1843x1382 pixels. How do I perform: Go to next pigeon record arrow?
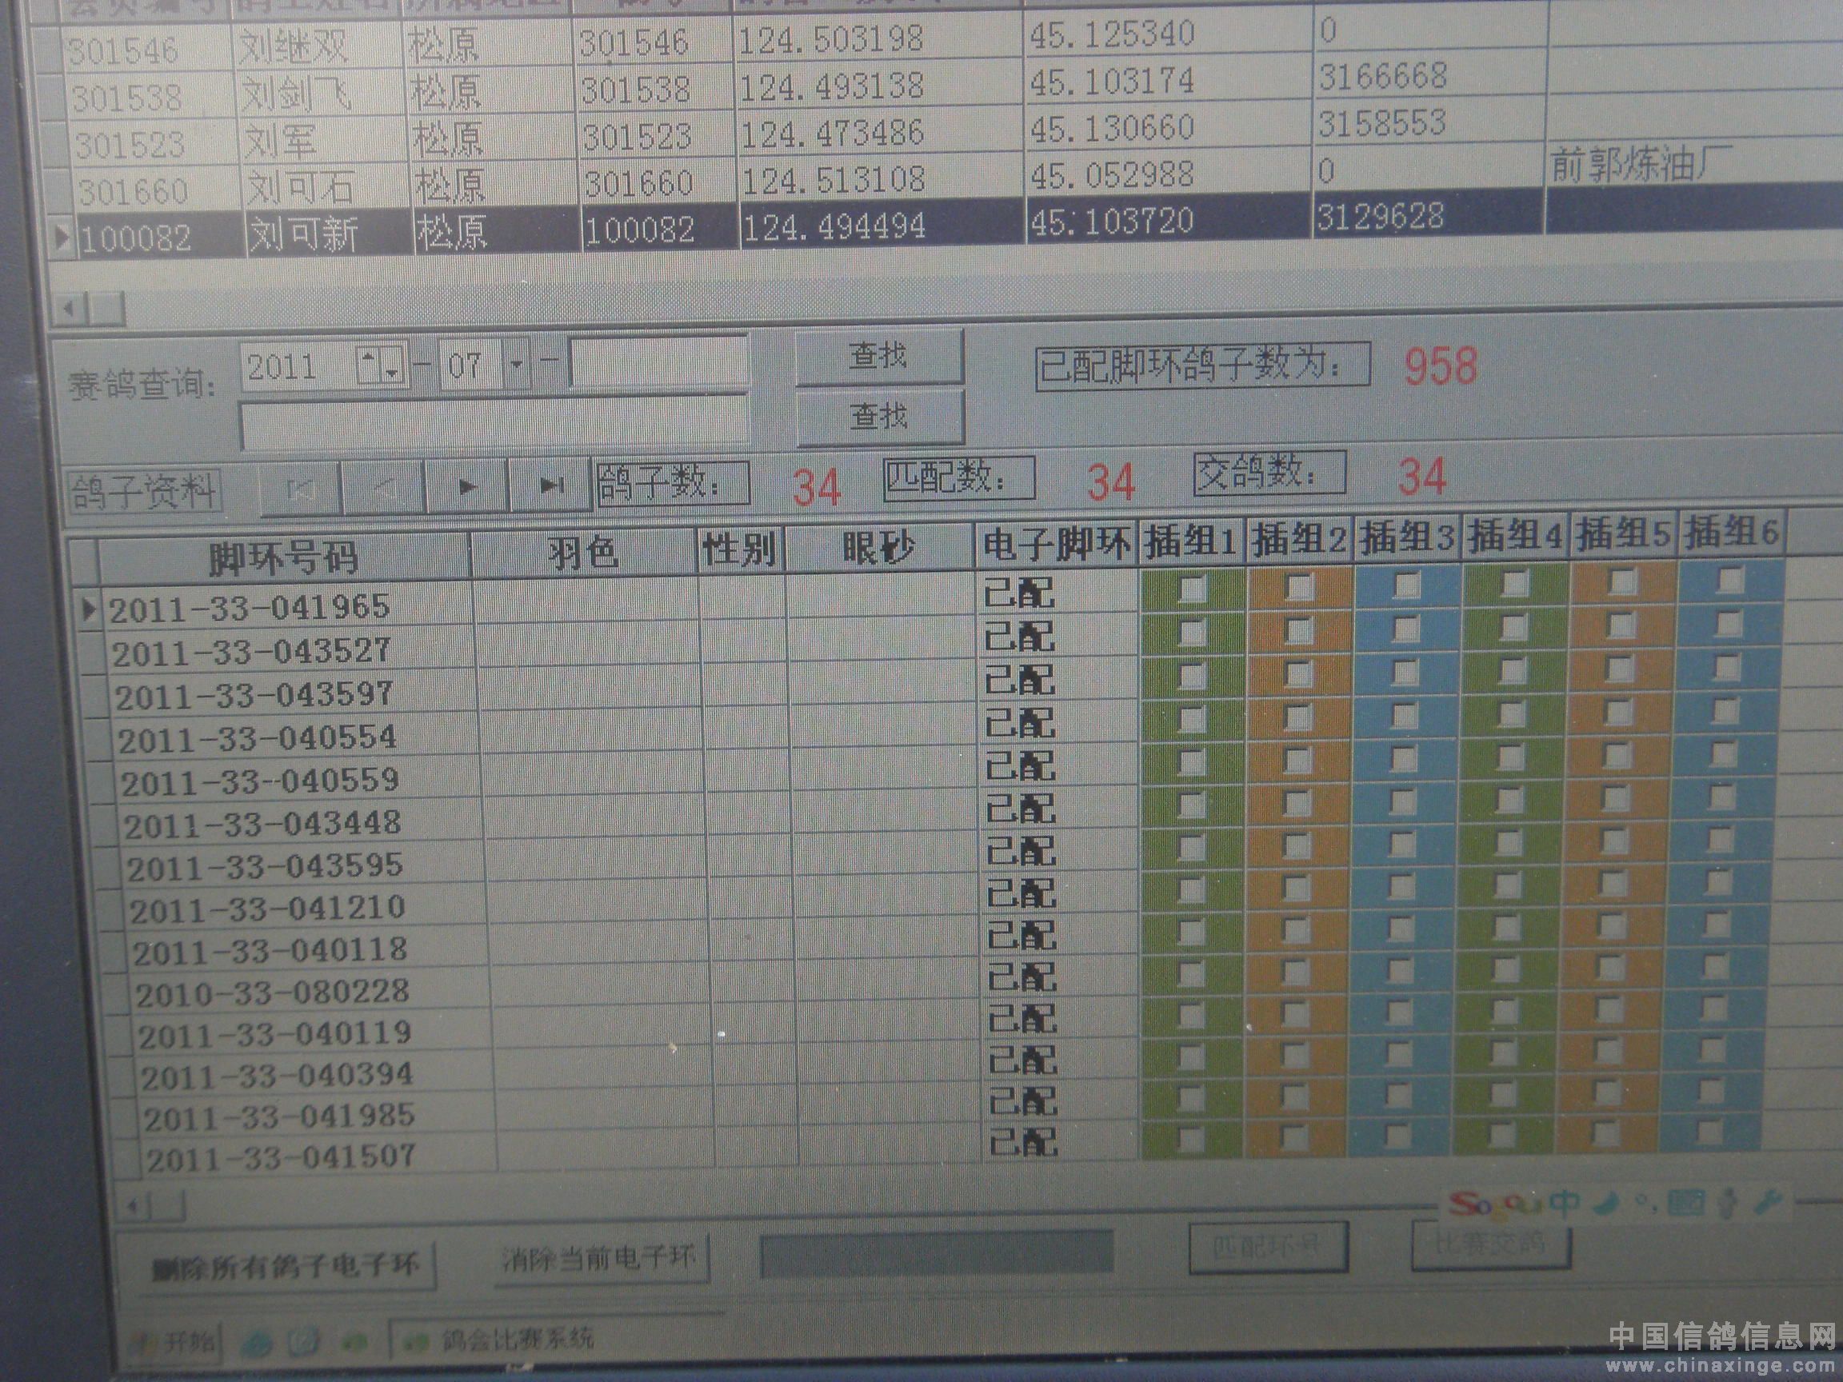pos(466,486)
